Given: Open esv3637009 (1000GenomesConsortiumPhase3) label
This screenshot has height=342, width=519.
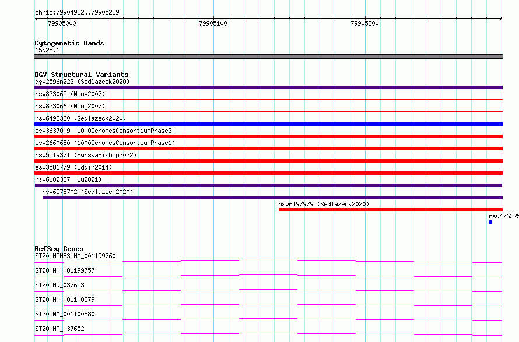Looking at the screenshot, I should pyautogui.click(x=105, y=131).
